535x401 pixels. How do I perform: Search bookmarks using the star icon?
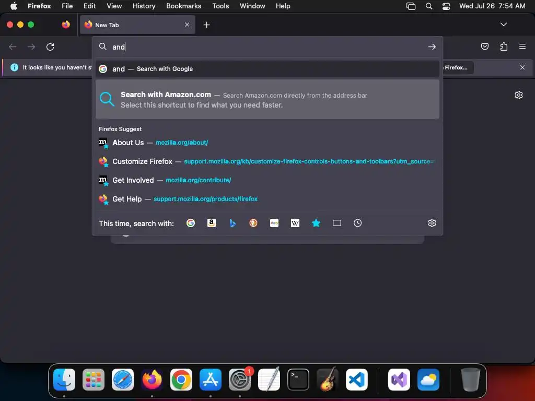[316, 223]
